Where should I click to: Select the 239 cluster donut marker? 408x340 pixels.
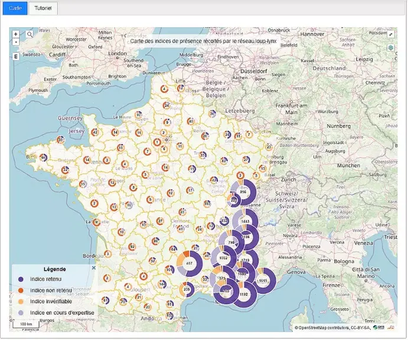[x=187, y=289]
